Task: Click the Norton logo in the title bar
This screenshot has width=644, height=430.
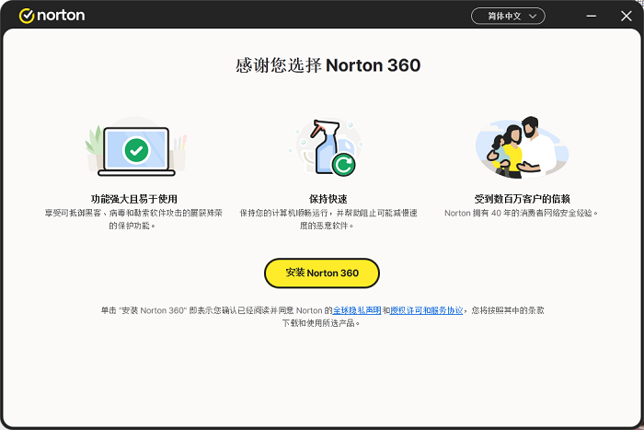Action: (x=52, y=16)
